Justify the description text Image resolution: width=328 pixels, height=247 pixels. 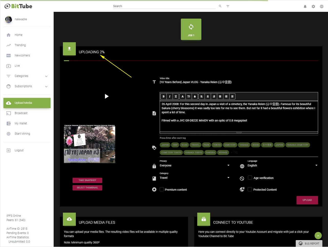[220, 96]
